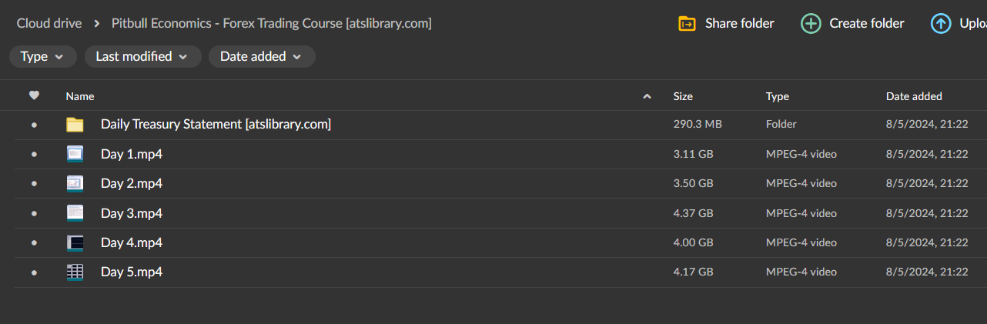Open the Last modified filter dropdown
This screenshot has width=987, height=324.
tap(142, 56)
